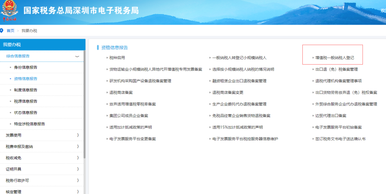
Task: Select 税务行政许可 menu item
Action: point(17,181)
